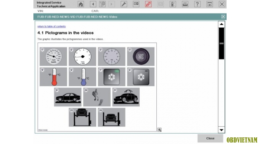260x144 pixels.
Task: Click the CAR: label
Action: [95, 11]
